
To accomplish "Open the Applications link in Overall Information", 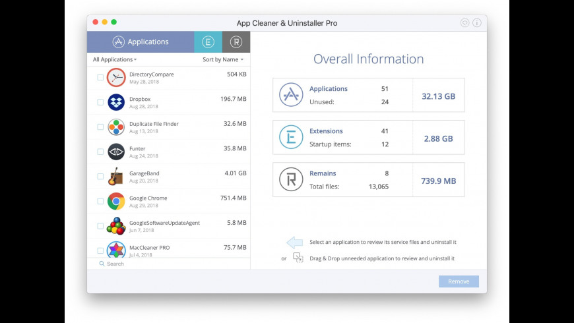I will (x=329, y=88).
